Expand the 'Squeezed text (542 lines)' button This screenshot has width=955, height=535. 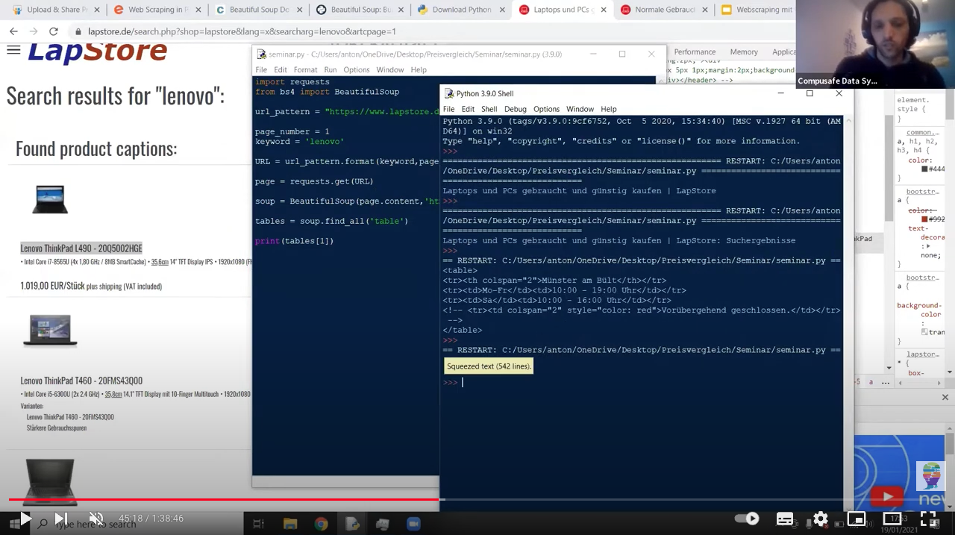489,366
